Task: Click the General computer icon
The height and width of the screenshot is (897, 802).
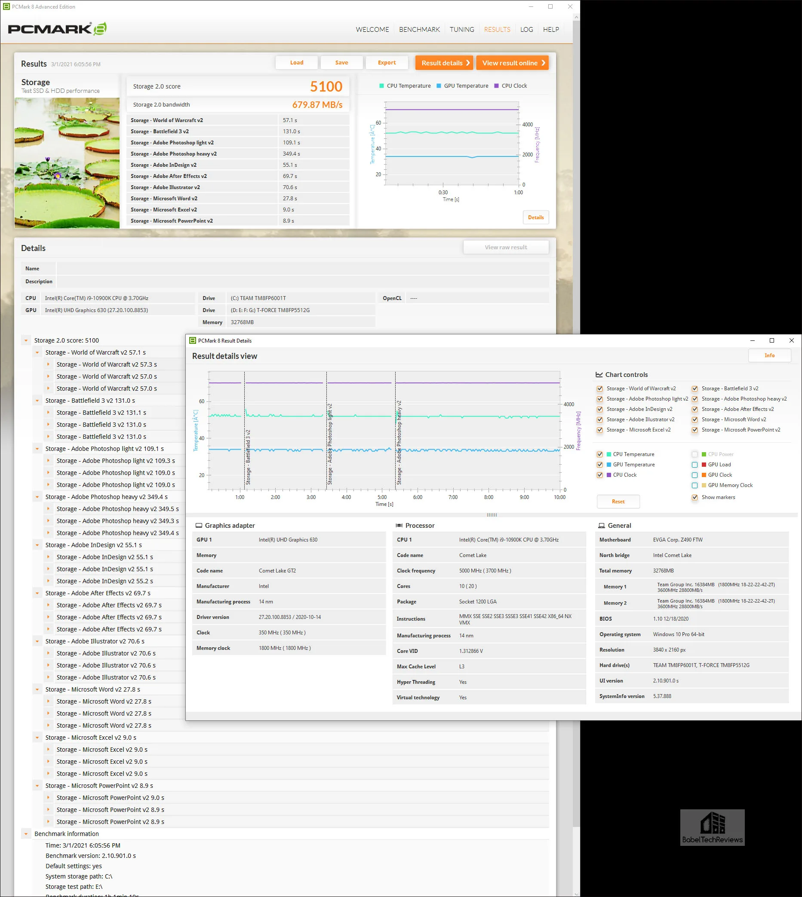Action: pos(602,525)
